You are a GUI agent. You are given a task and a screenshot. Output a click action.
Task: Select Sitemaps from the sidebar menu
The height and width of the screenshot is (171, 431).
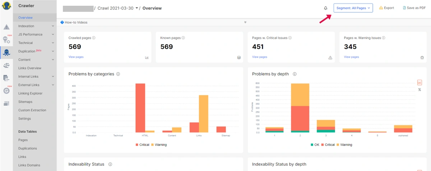(26, 102)
